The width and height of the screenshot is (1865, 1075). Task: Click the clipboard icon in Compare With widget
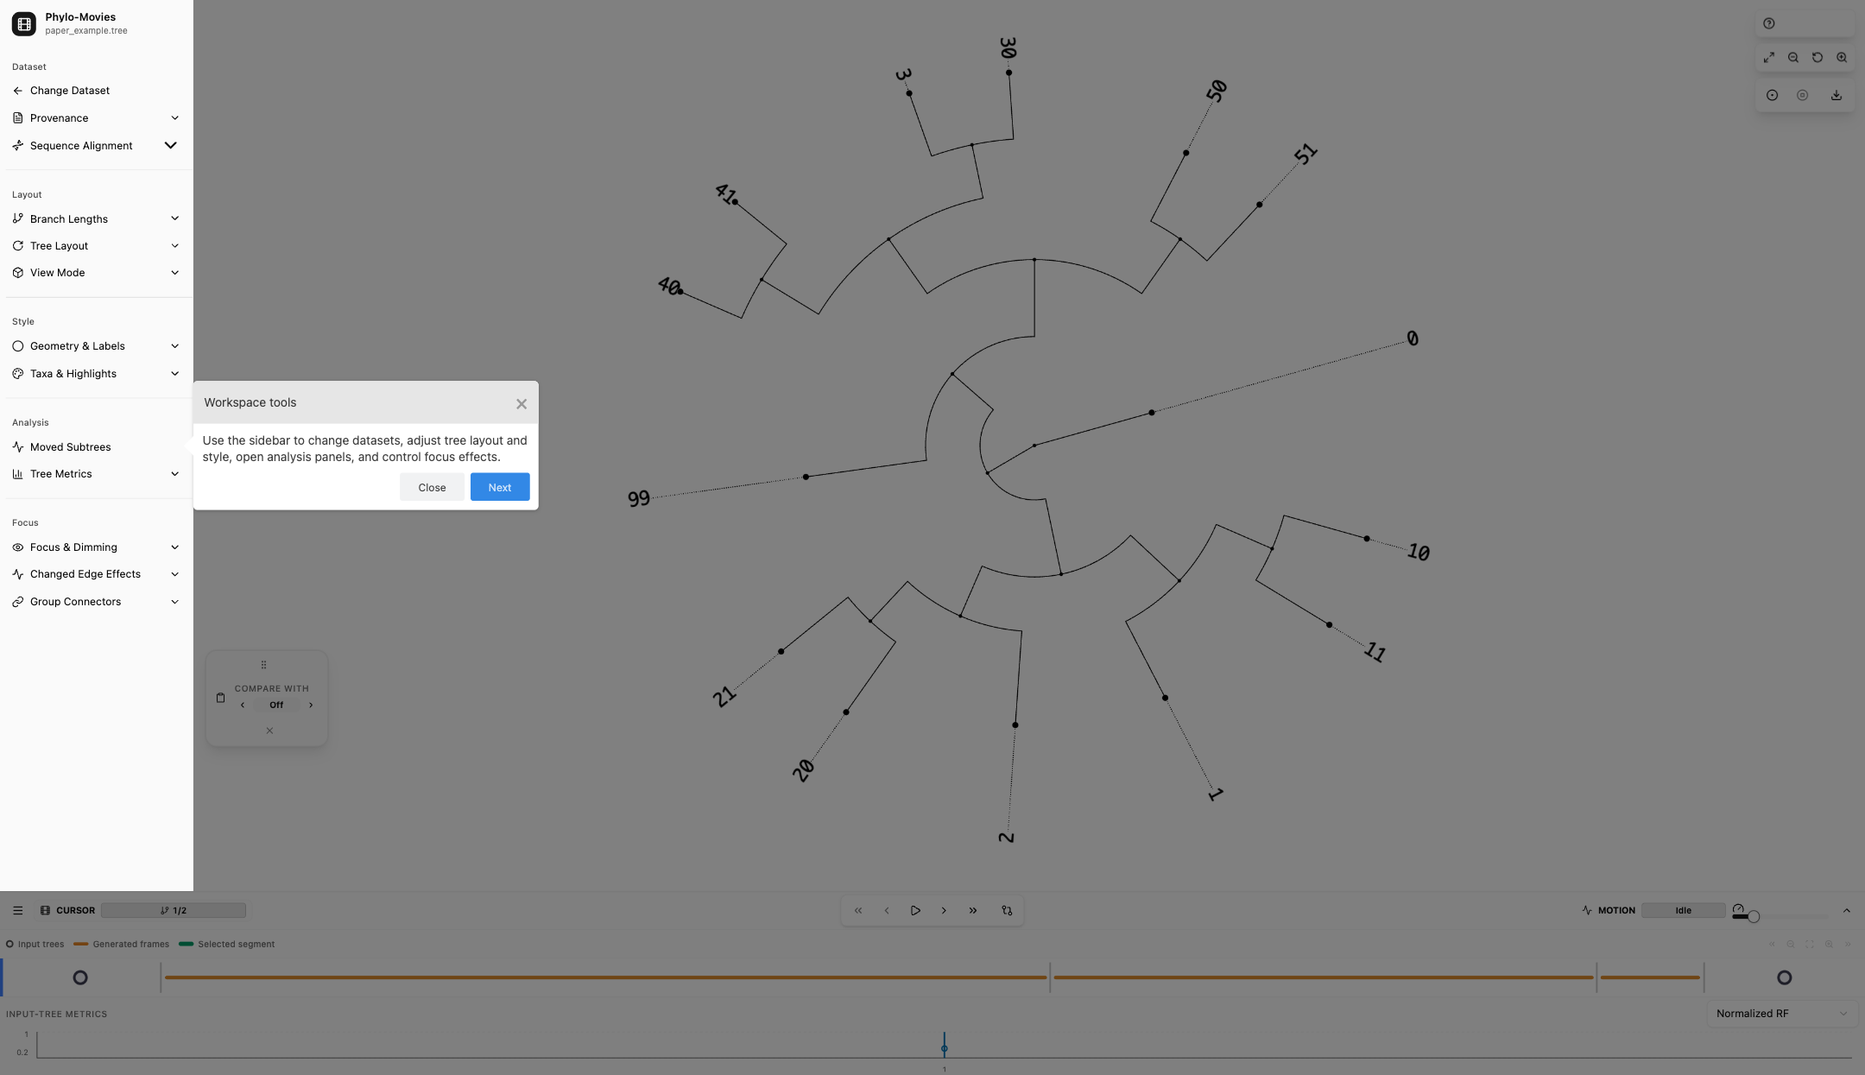coord(220,698)
